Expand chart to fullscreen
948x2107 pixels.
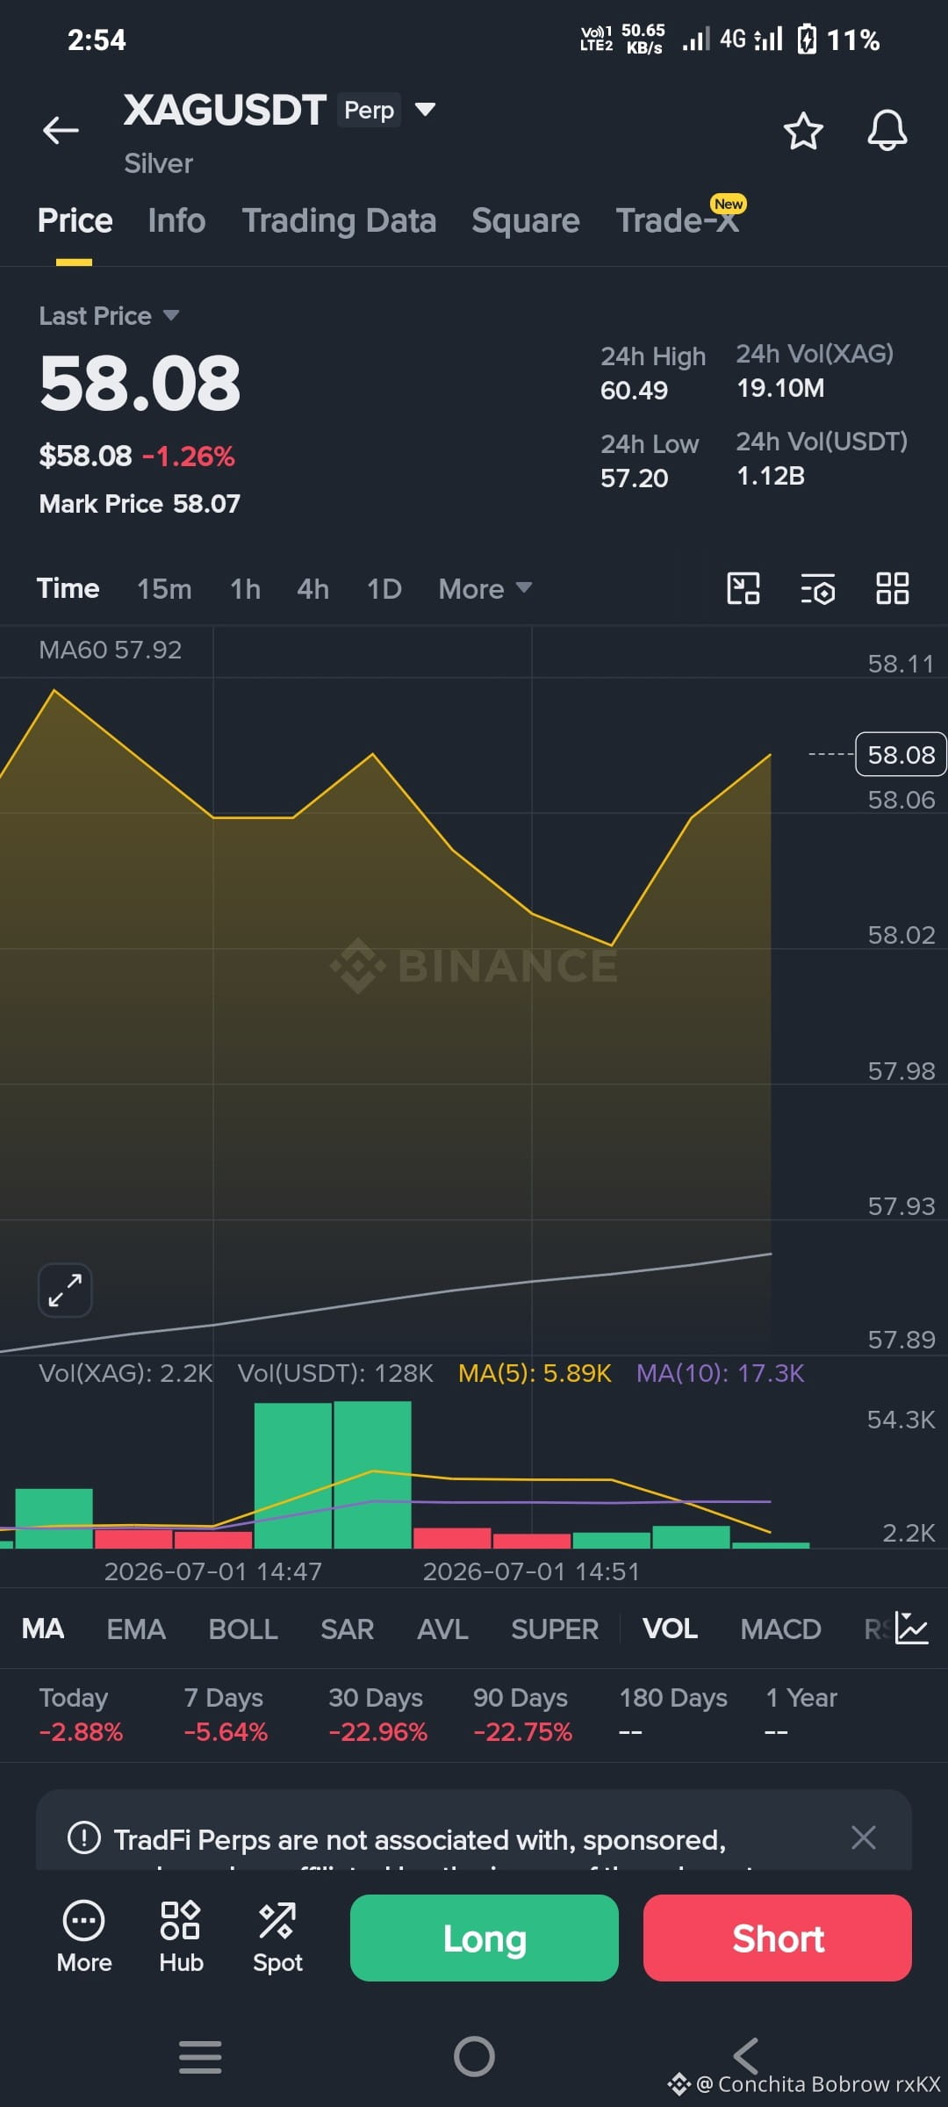(65, 1290)
